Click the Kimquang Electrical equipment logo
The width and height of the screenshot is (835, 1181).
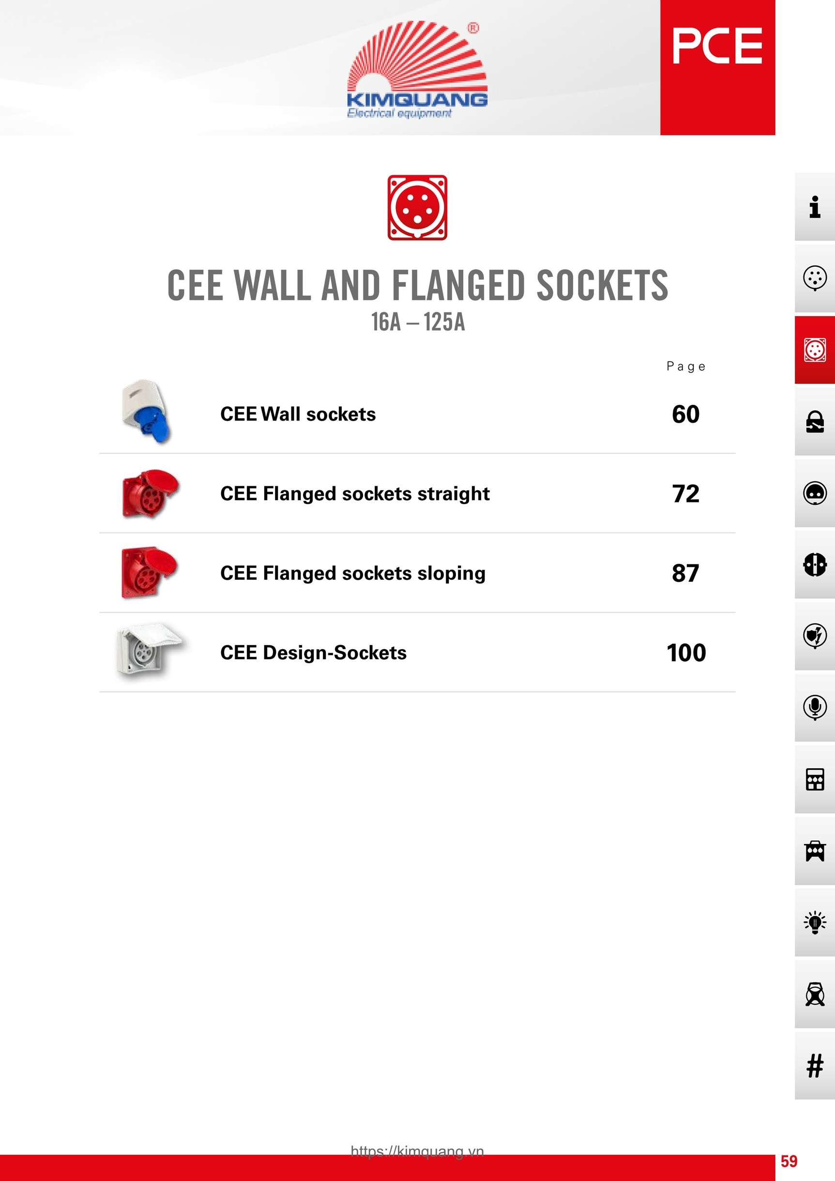point(417,70)
